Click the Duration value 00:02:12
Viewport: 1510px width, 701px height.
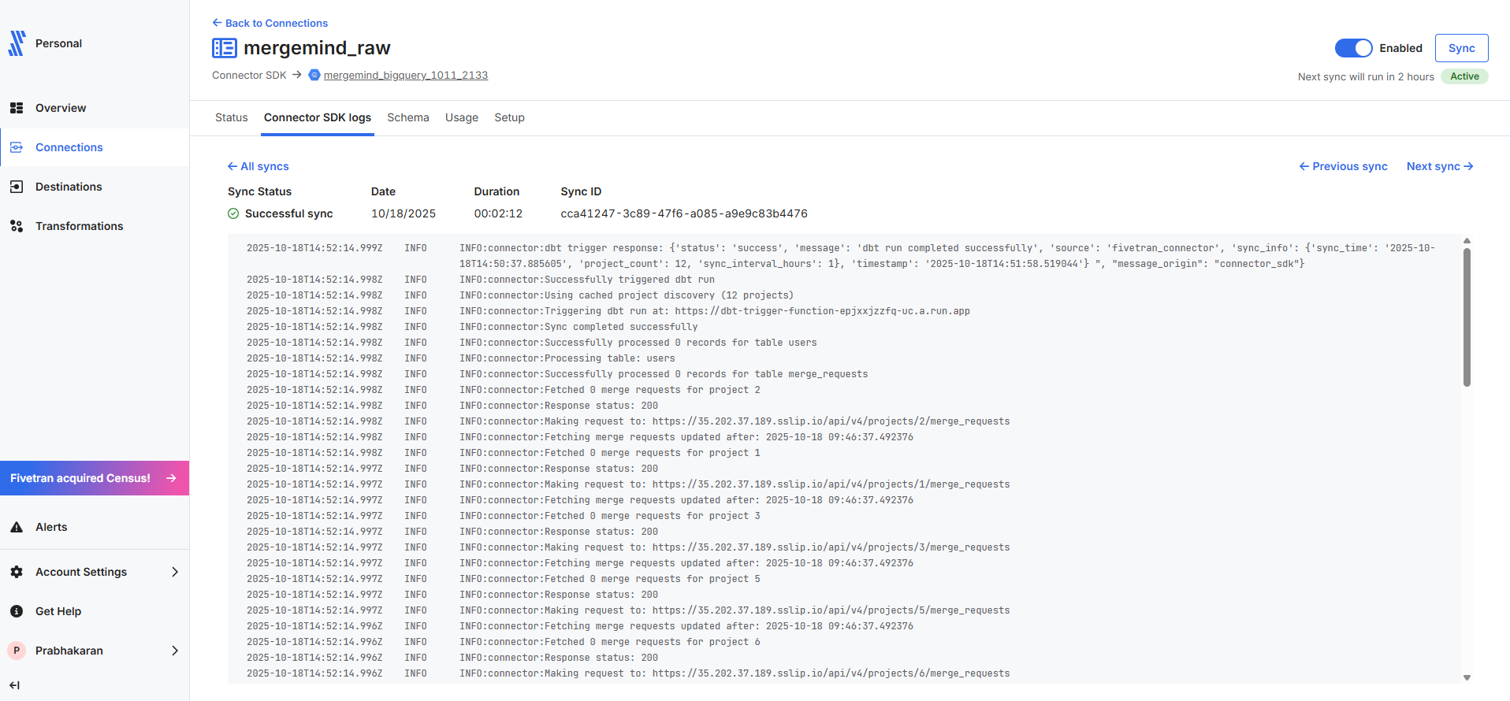pos(498,213)
